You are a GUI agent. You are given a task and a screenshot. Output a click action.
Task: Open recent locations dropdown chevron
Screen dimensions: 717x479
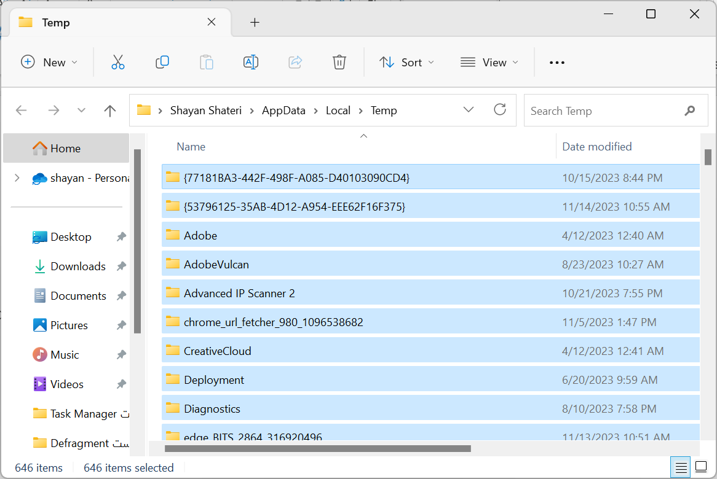pyautogui.click(x=81, y=111)
